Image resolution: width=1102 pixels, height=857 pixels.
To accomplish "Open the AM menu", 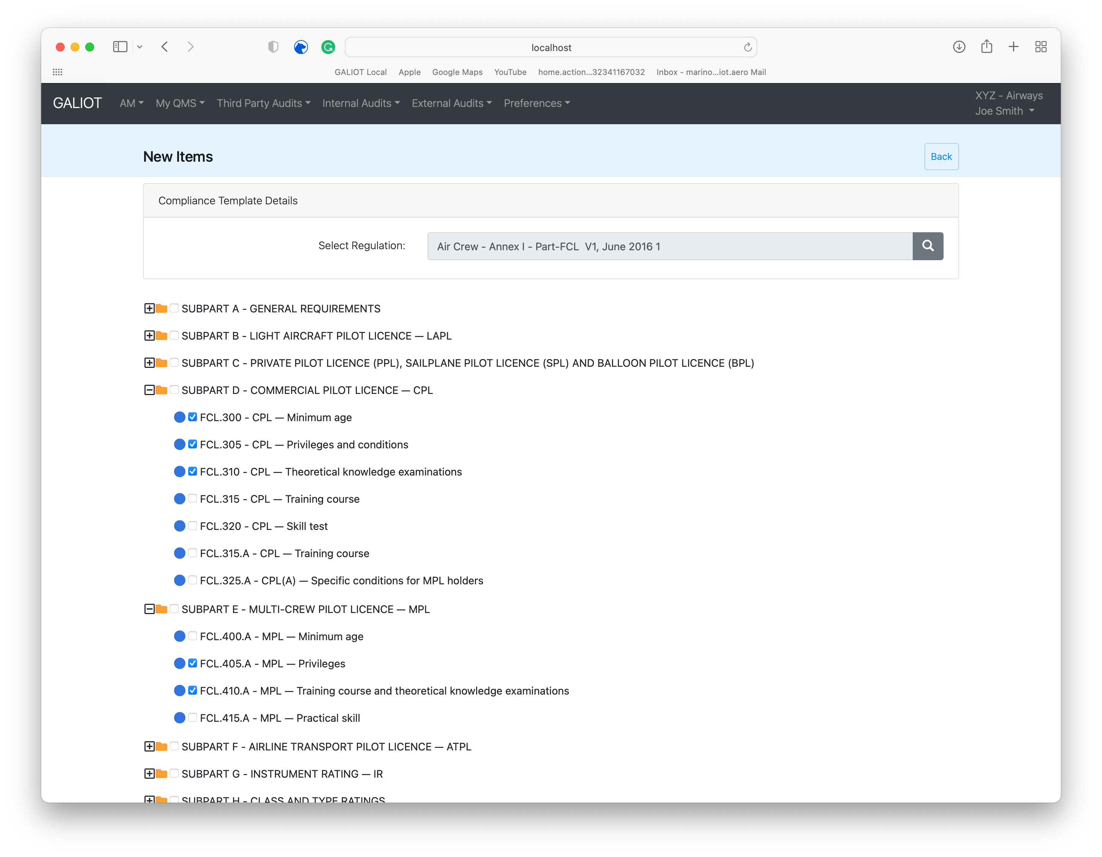I will (x=132, y=103).
